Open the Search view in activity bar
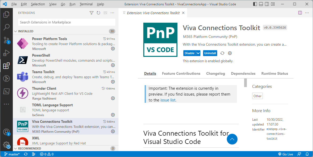 pyautogui.click(x=6, y=27)
